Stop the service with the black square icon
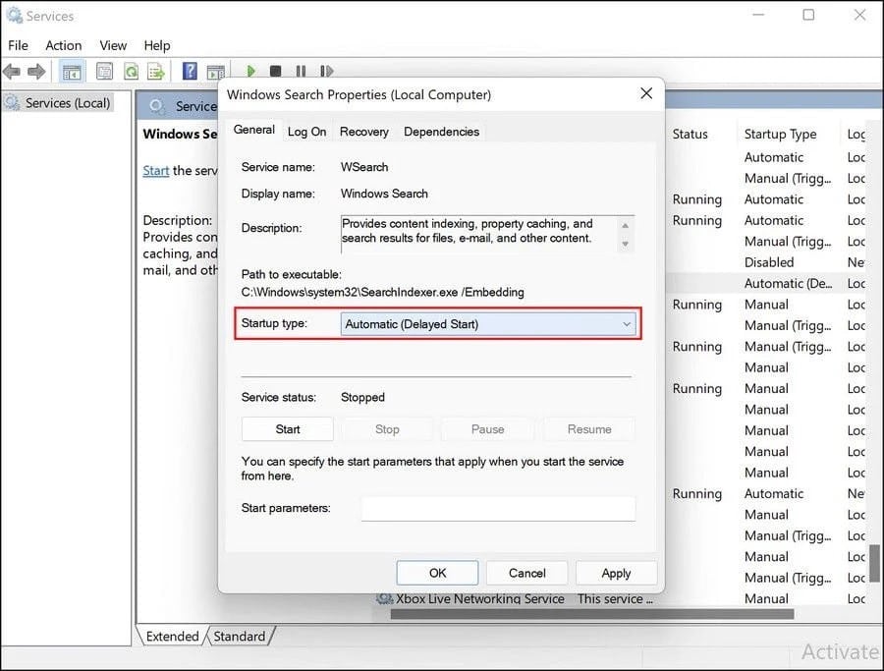This screenshot has width=884, height=671. point(276,71)
